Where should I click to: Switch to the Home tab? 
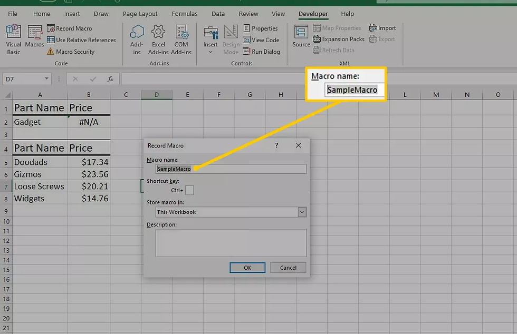(x=42, y=14)
